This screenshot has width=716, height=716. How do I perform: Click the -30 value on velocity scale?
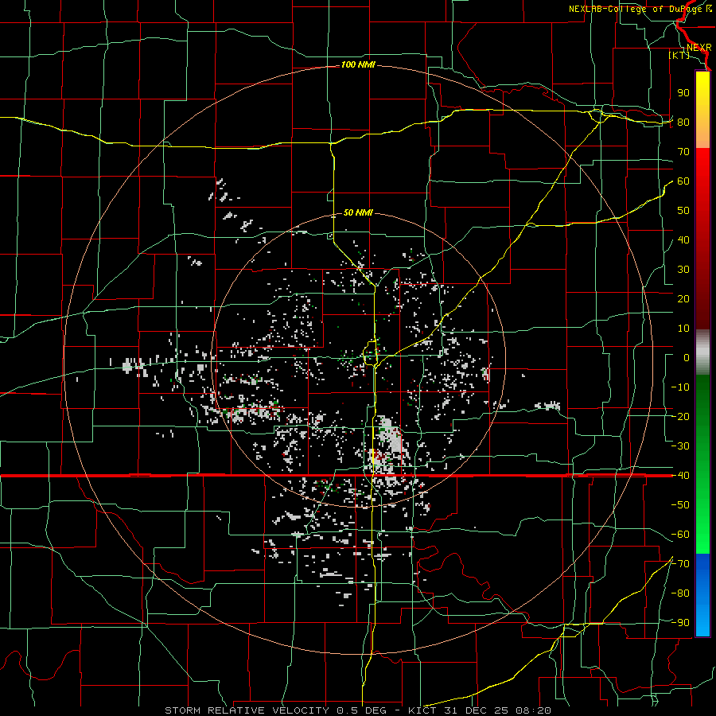(680, 446)
